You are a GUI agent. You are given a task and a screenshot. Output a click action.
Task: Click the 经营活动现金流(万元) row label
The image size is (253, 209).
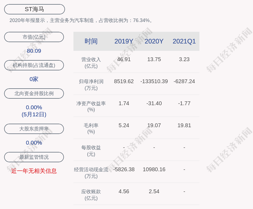point(91,173)
